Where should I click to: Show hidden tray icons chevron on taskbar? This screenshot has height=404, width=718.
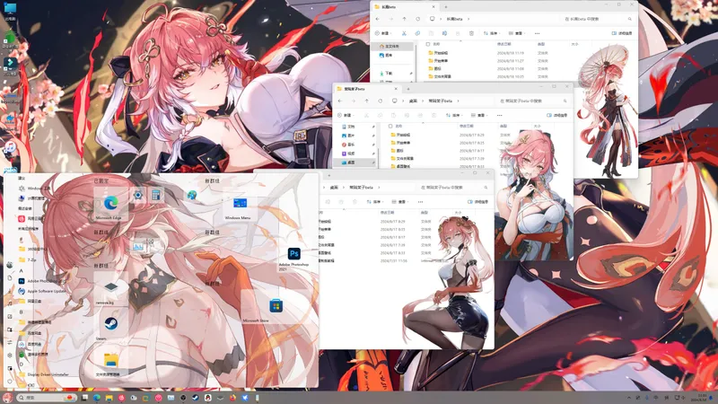pos(629,398)
